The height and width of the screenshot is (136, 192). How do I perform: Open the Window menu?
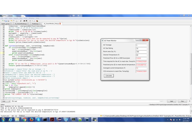click(x=31, y=18)
